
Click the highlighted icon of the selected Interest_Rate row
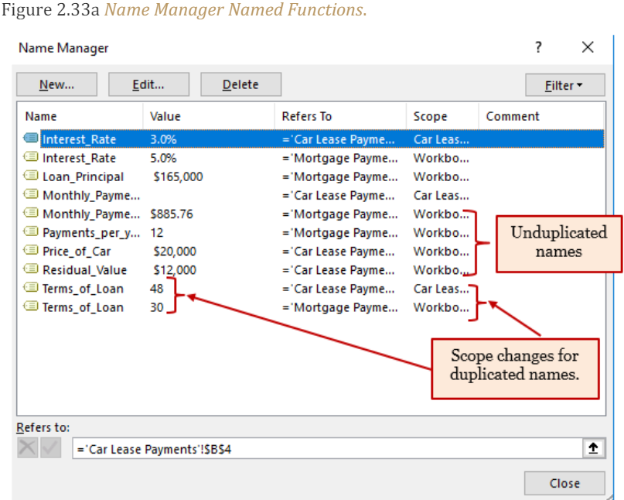point(31,138)
